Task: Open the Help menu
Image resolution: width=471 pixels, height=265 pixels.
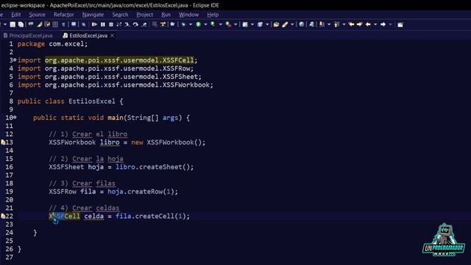Action: (x=213, y=15)
